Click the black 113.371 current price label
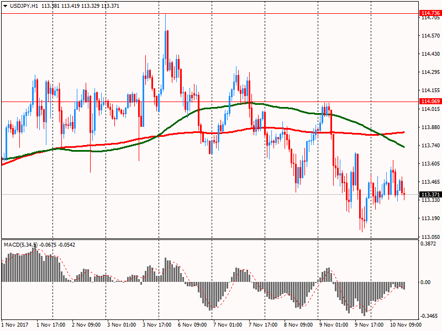The height and width of the screenshot is (331, 442). coord(430,195)
